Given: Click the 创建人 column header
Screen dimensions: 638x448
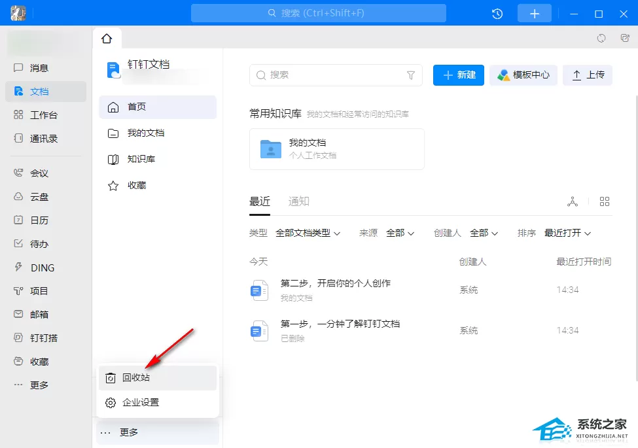Looking at the screenshot, I should point(473,262).
